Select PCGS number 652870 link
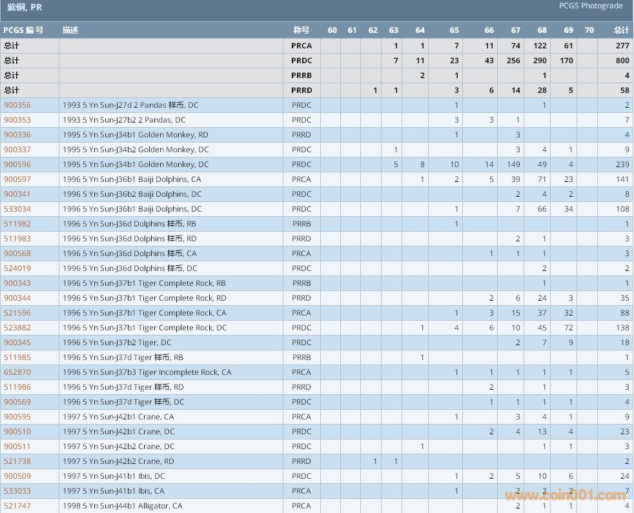This screenshot has height=513, width=634. (x=17, y=372)
